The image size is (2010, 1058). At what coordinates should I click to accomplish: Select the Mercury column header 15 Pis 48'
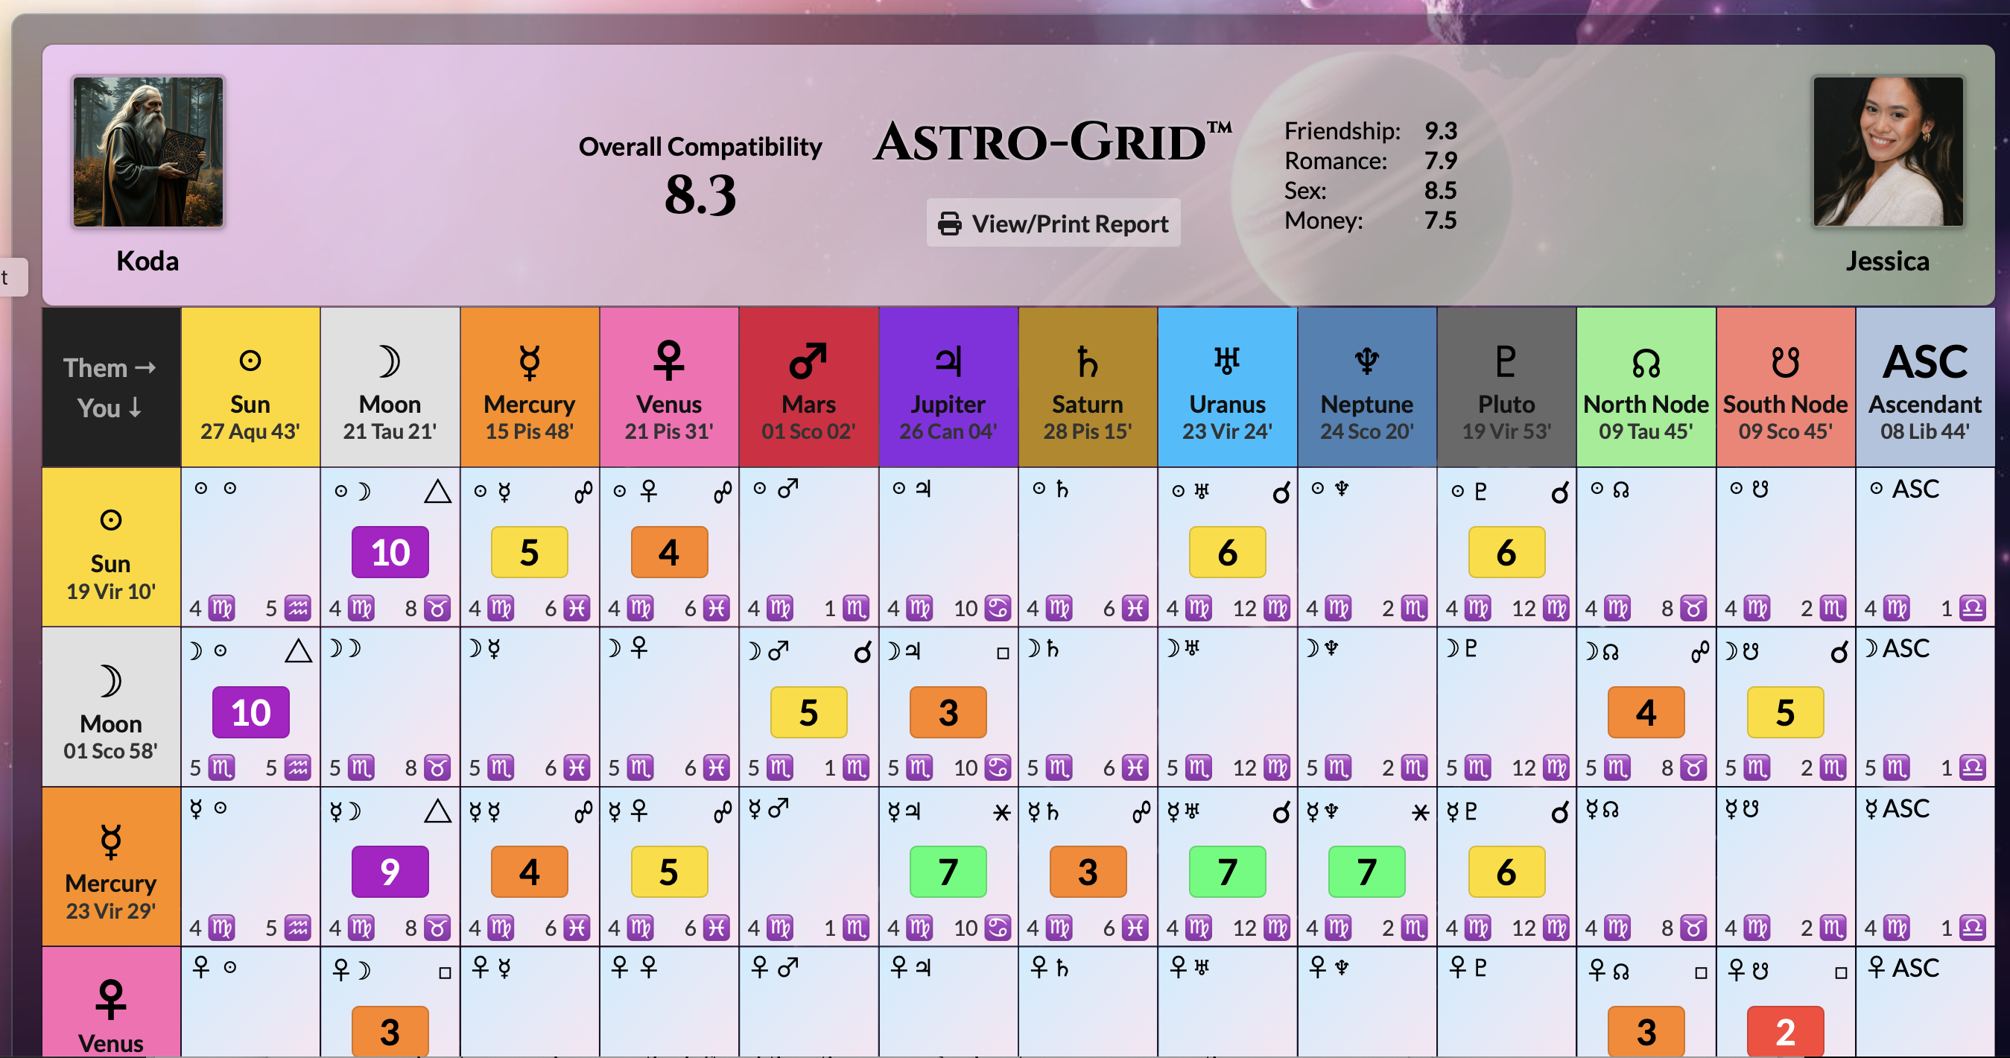pyautogui.click(x=529, y=387)
